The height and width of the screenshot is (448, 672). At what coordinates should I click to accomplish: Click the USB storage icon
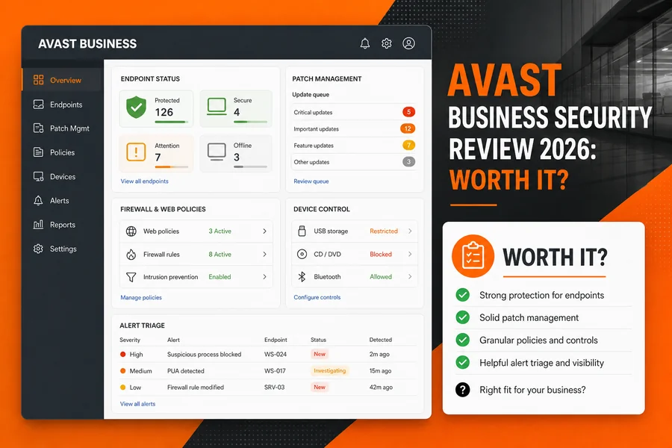pyautogui.click(x=302, y=231)
